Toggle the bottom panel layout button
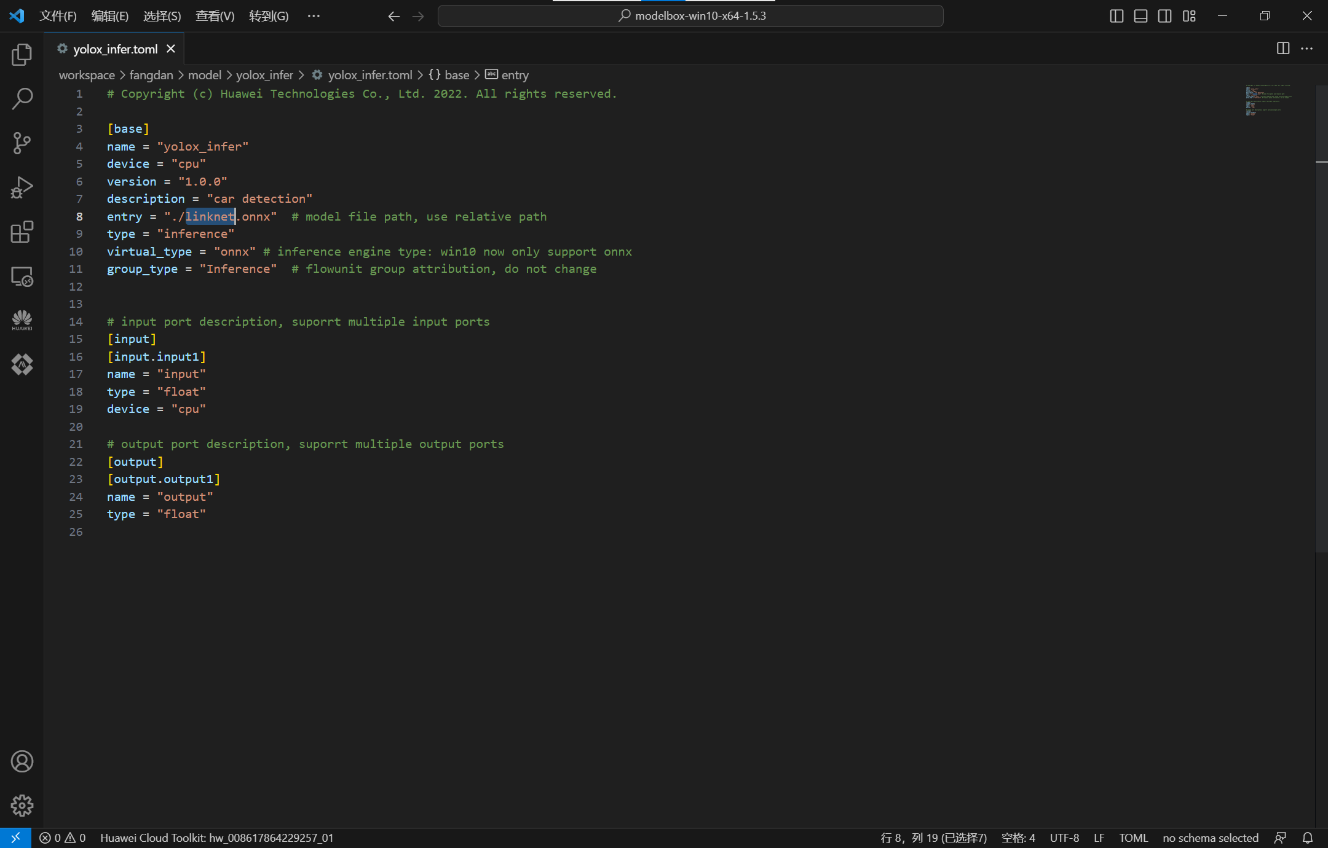Screen dimensions: 1328x848 tap(1140, 16)
